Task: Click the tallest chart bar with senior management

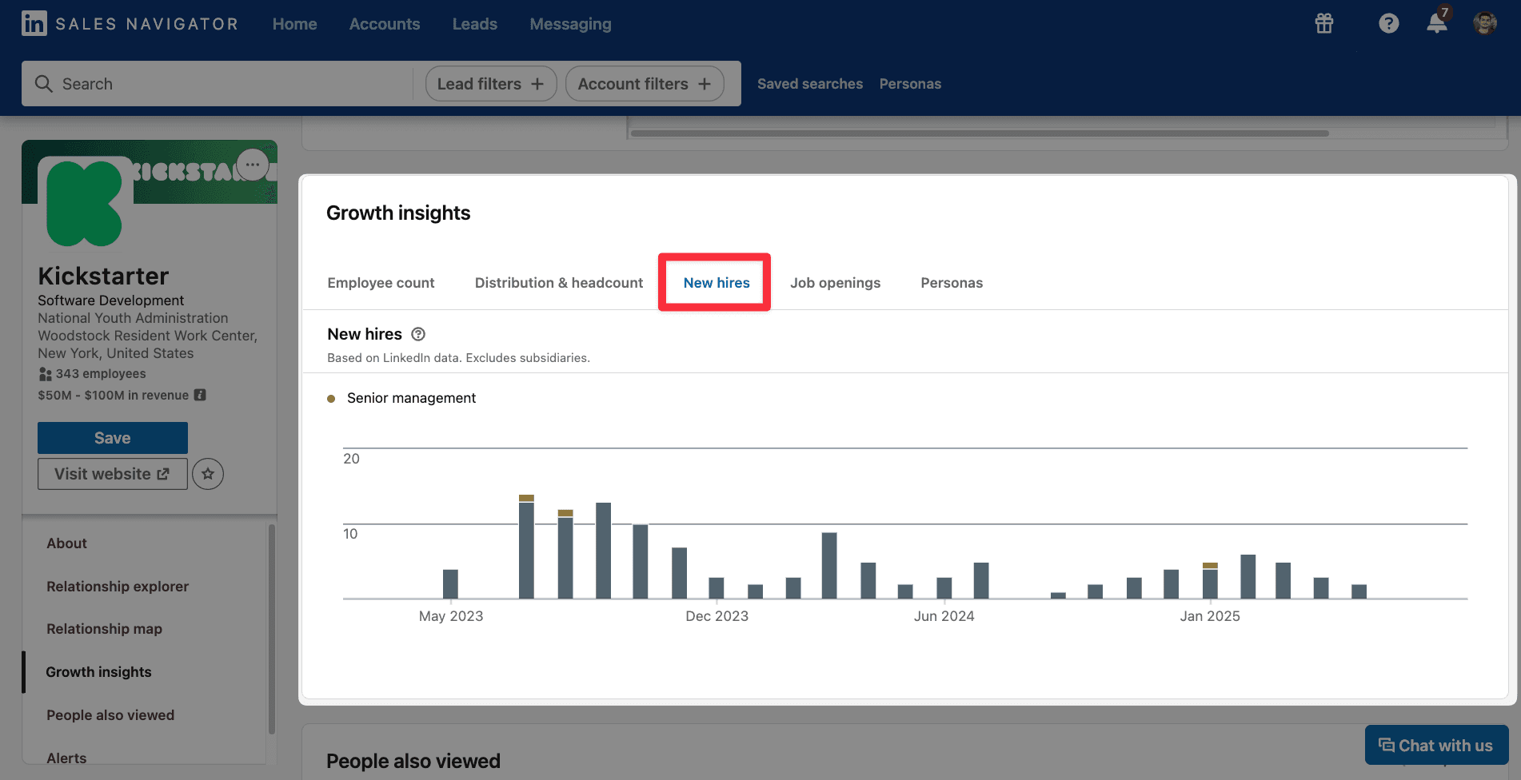Action: [526, 547]
